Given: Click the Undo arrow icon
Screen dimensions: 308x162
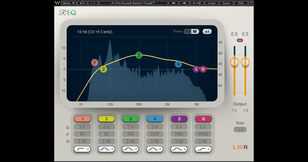Looking at the screenshot, I should coord(82,3).
